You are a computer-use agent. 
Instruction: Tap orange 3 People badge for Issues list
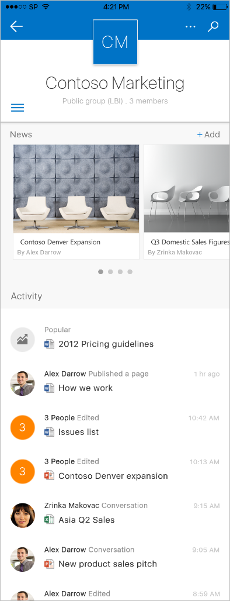(23, 427)
